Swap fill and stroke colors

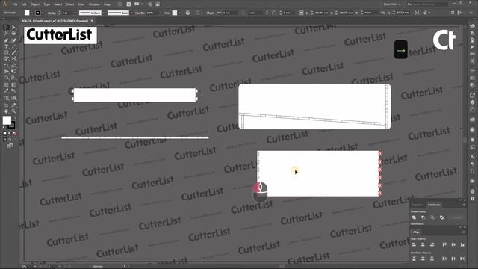pyautogui.click(x=14, y=118)
